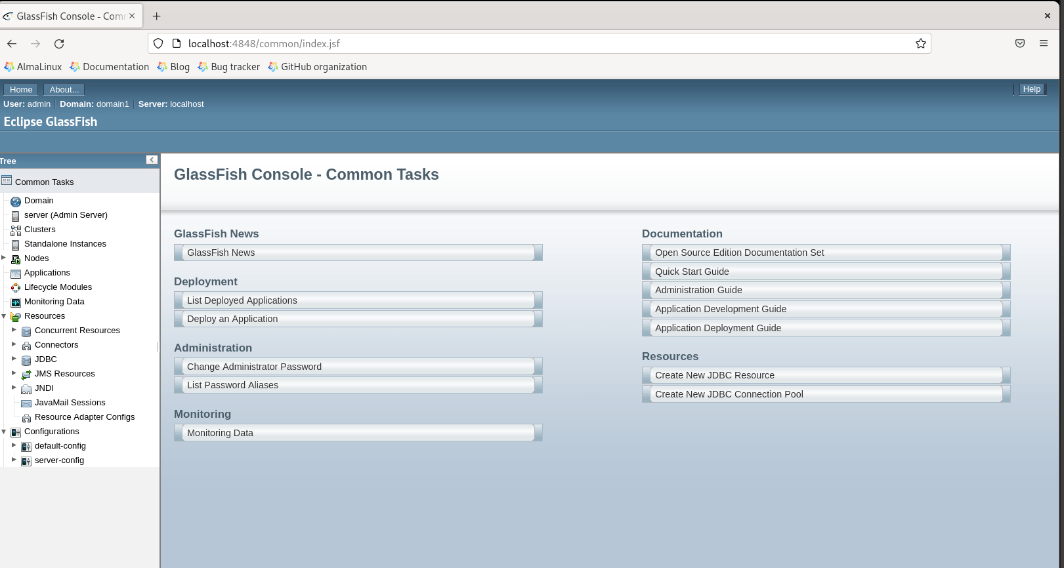Expand the Concurrent Resources node
Screen dimensions: 1064x568
point(14,330)
